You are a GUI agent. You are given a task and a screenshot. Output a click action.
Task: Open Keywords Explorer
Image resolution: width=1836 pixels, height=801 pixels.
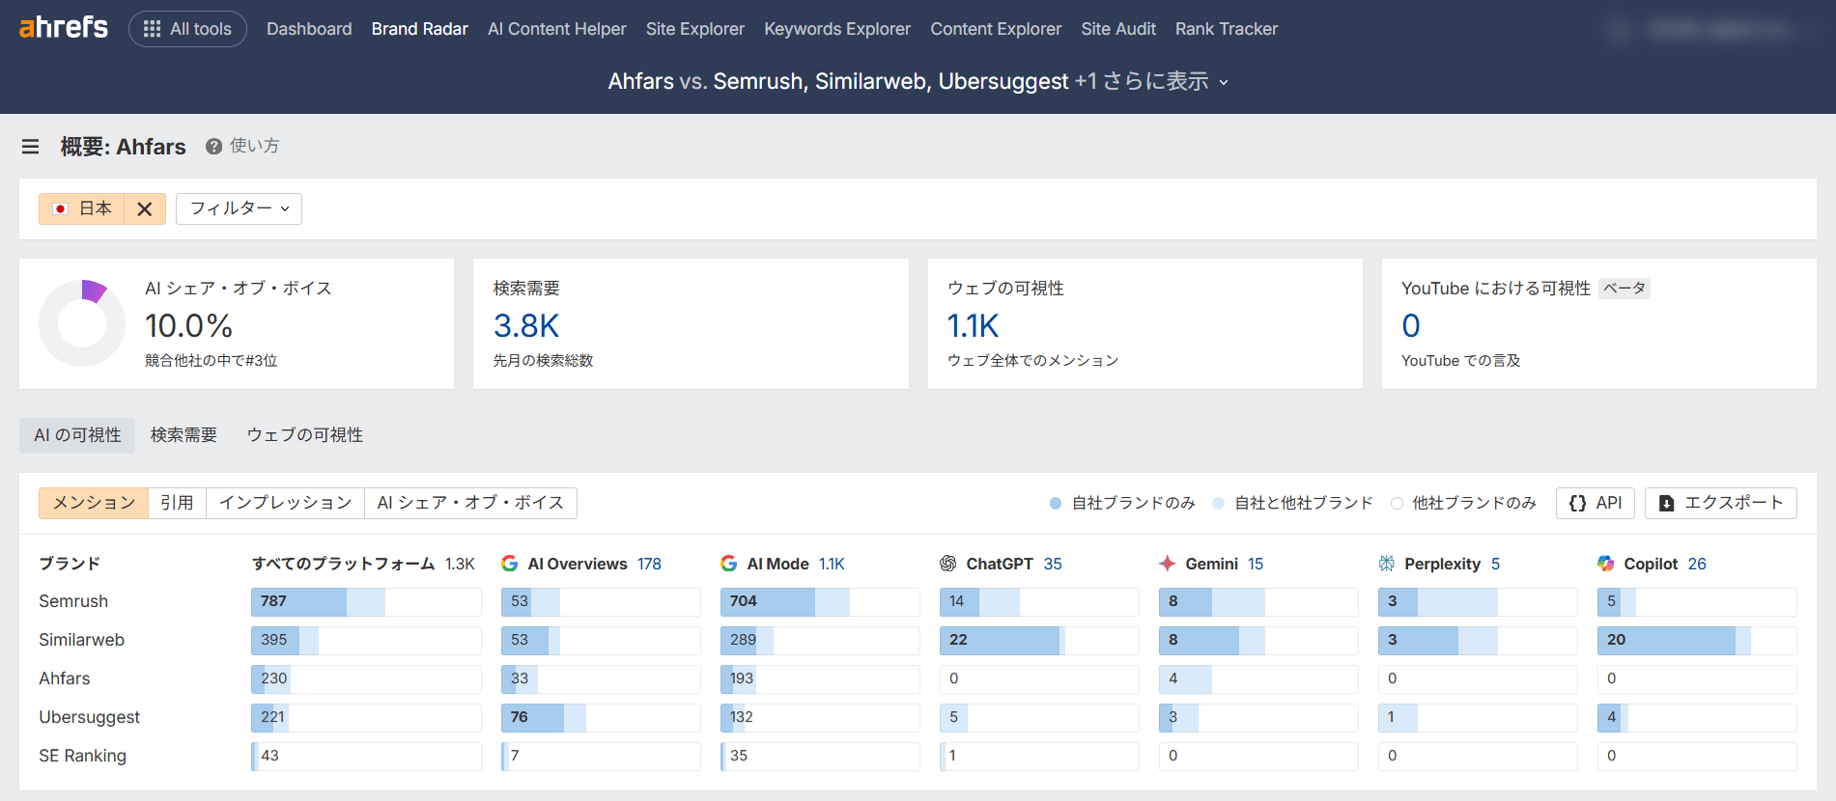837,29
